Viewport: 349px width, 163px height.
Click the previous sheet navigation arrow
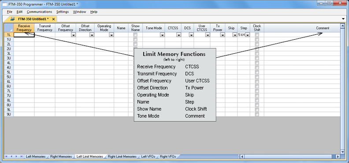pos(11,156)
